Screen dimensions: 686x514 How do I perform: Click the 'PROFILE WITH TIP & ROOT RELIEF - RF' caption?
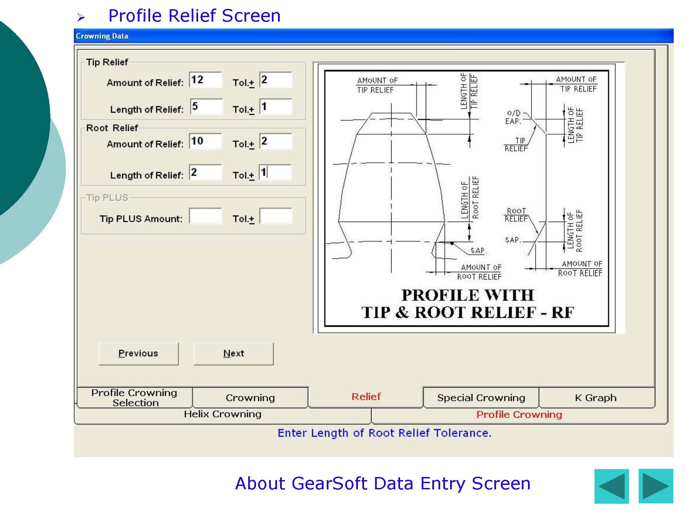tap(468, 304)
